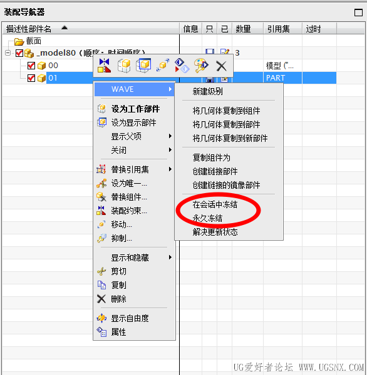Click the 显示自由度 menu icon

point(101,318)
